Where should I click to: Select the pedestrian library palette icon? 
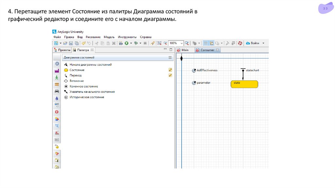tap(57, 78)
